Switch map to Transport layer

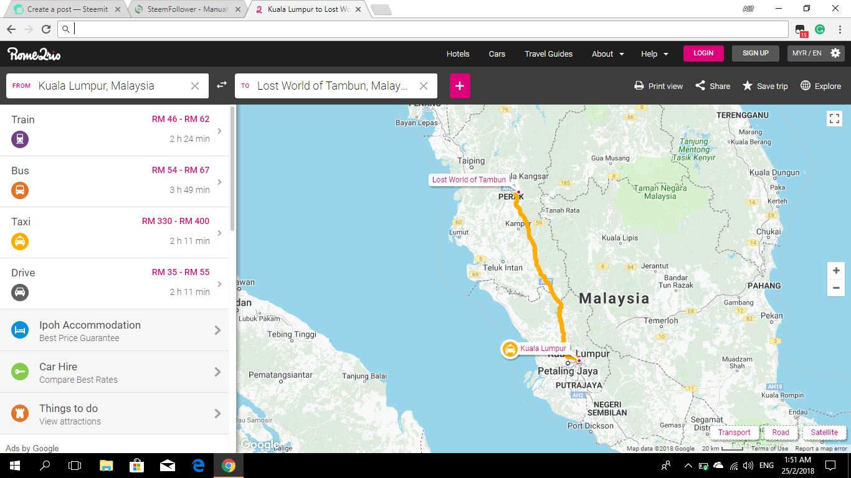click(x=734, y=433)
